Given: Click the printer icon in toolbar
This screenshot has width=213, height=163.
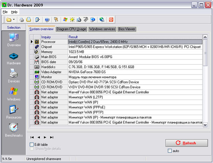Looking at the screenshot, I should [21, 20].
